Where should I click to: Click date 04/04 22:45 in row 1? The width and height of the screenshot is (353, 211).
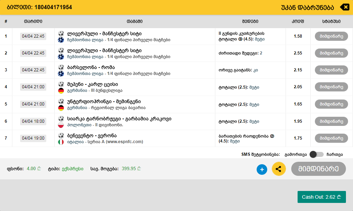point(33,36)
